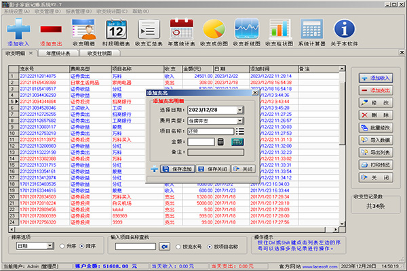Click the 添加收入 blue plus toolbar icon
This screenshot has height=271, width=407.
click(18, 29)
